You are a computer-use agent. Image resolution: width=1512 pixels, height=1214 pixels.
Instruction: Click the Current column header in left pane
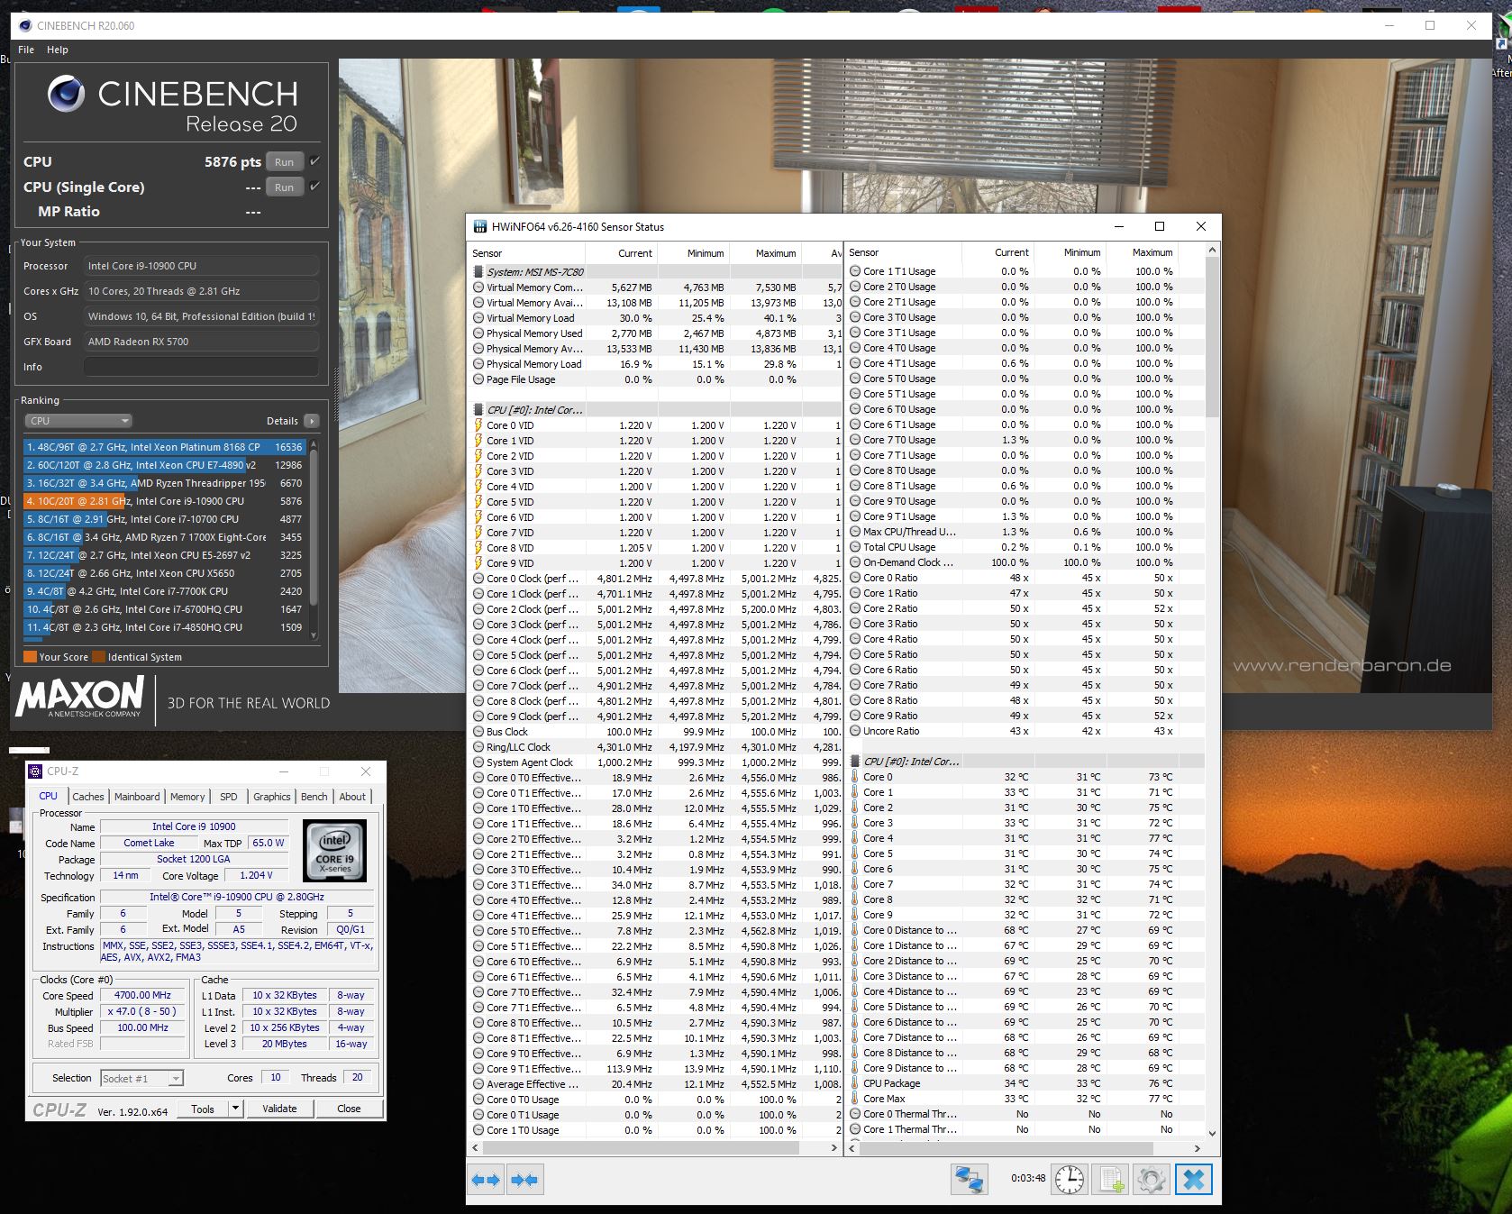(622, 253)
